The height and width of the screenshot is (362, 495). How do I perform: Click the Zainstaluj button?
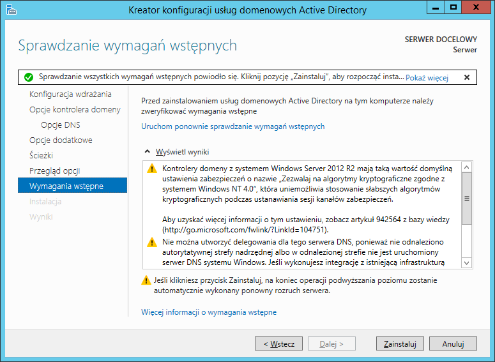tap(400, 343)
